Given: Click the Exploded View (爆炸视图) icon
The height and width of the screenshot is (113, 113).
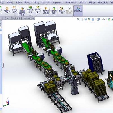Looking at the screenshot, I should [x=62, y=10].
